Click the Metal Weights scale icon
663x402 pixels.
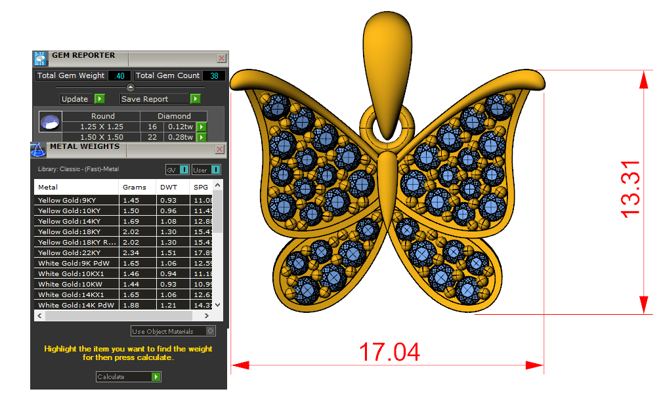pyautogui.click(x=39, y=150)
